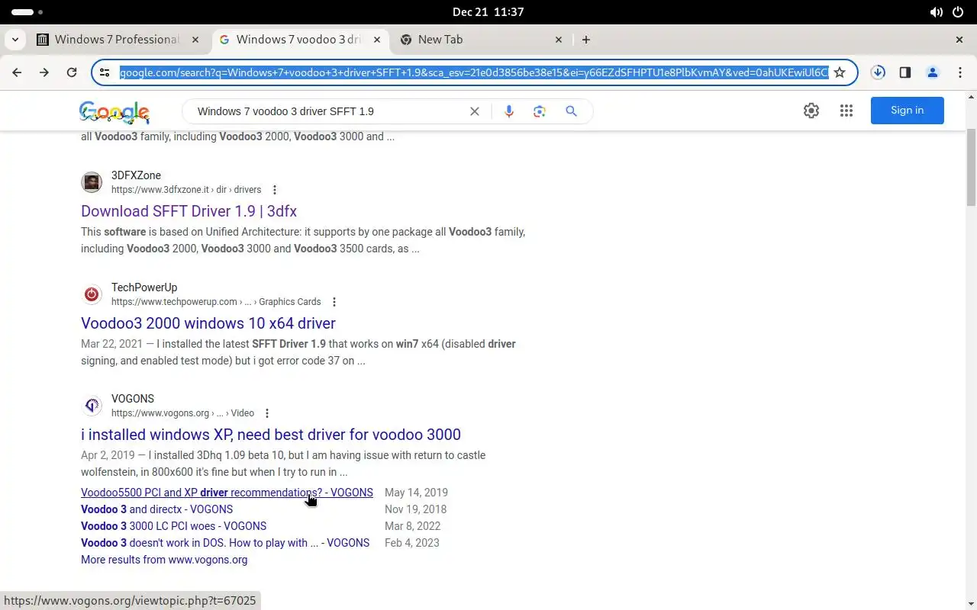
Task: Clear the search box text
Action: pos(475,111)
